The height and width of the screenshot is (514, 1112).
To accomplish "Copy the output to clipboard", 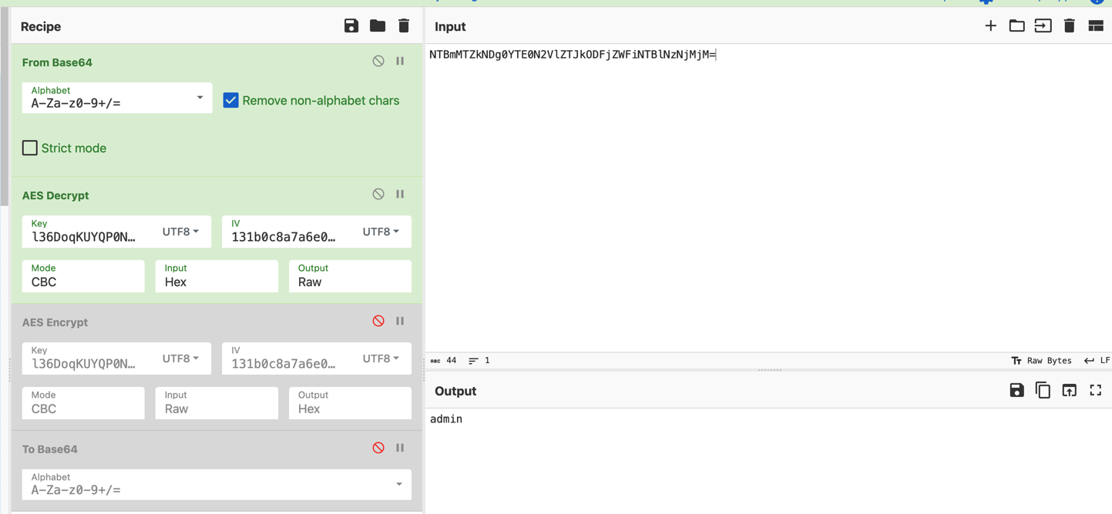I will click(1043, 391).
